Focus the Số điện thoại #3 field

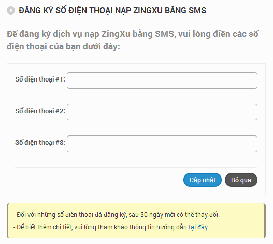point(162,144)
